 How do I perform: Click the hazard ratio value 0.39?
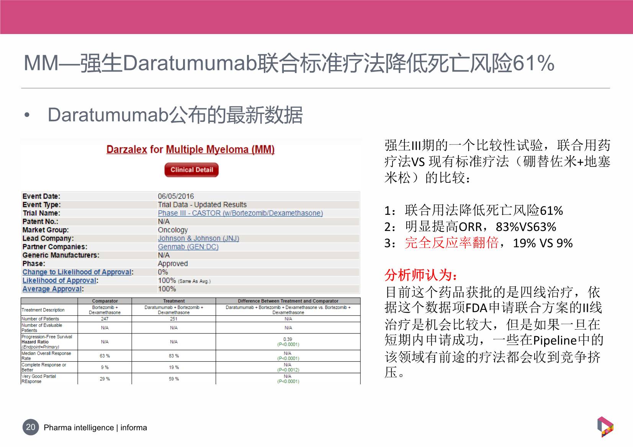tap(288, 339)
